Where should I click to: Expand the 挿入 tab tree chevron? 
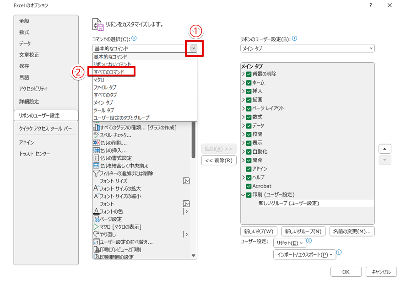[244, 91]
